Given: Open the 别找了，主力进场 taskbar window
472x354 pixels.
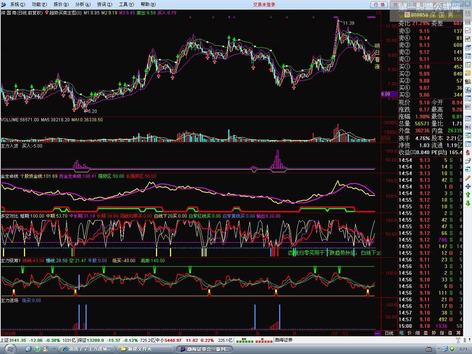Looking at the screenshot, I should tap(87, 348).
